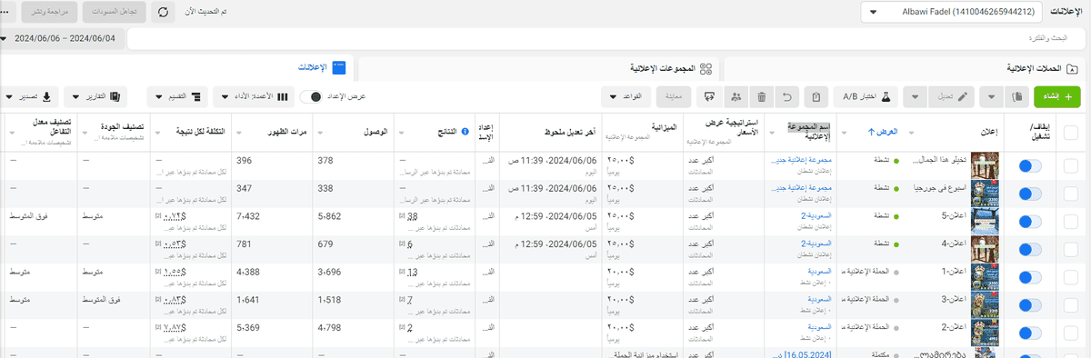Click the تجاهل المسودات discard drafts button

(114, 12)
